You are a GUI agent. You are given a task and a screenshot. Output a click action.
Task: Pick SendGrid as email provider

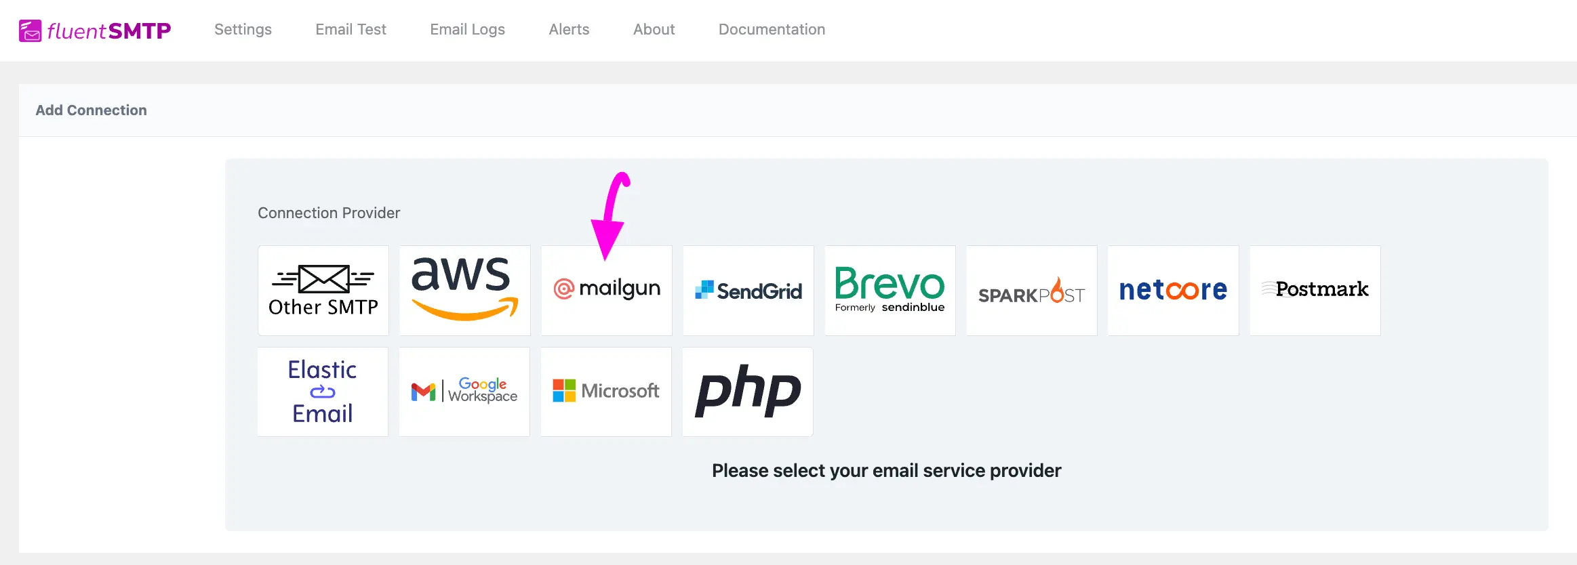[x=748, y=291]
